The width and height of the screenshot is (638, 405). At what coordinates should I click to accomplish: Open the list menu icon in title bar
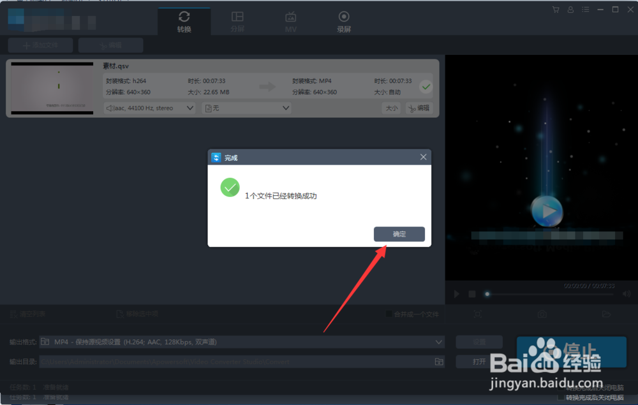[586, 10]
